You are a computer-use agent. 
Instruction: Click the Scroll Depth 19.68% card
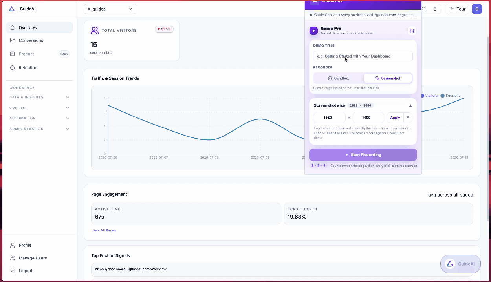click(378, 213)
